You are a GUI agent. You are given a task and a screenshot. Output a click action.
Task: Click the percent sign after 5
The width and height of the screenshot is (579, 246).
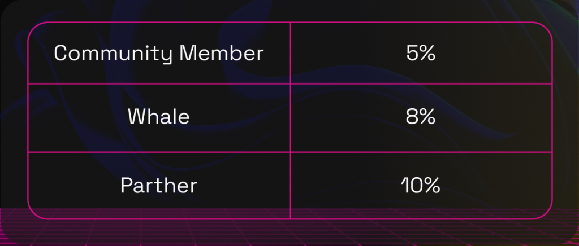427,54
